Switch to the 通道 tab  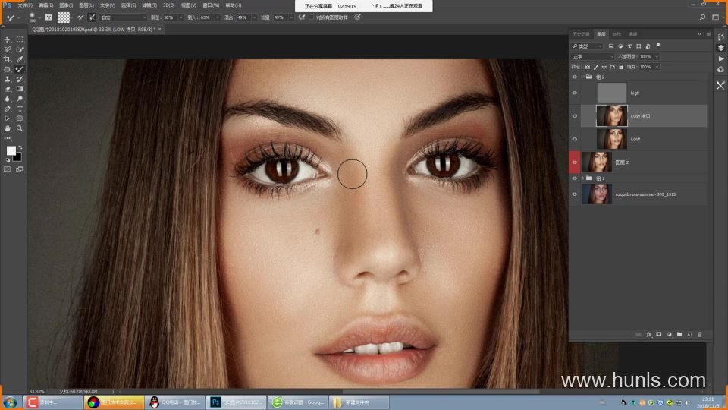pyautogui.click(x=632, y=34)
